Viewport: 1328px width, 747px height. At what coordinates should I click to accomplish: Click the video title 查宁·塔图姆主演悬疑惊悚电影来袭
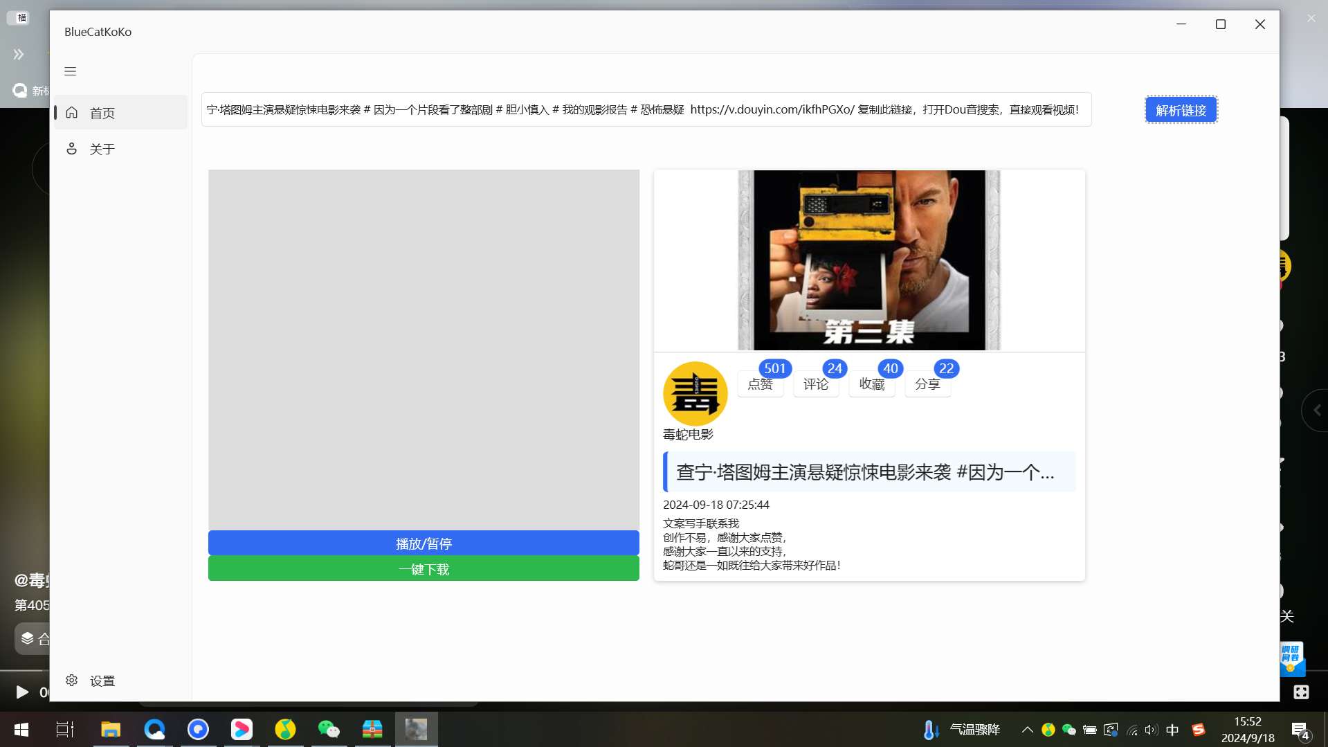coord(869,472)
